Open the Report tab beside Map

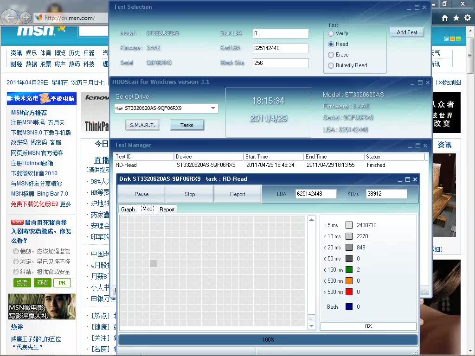point(167,209)
